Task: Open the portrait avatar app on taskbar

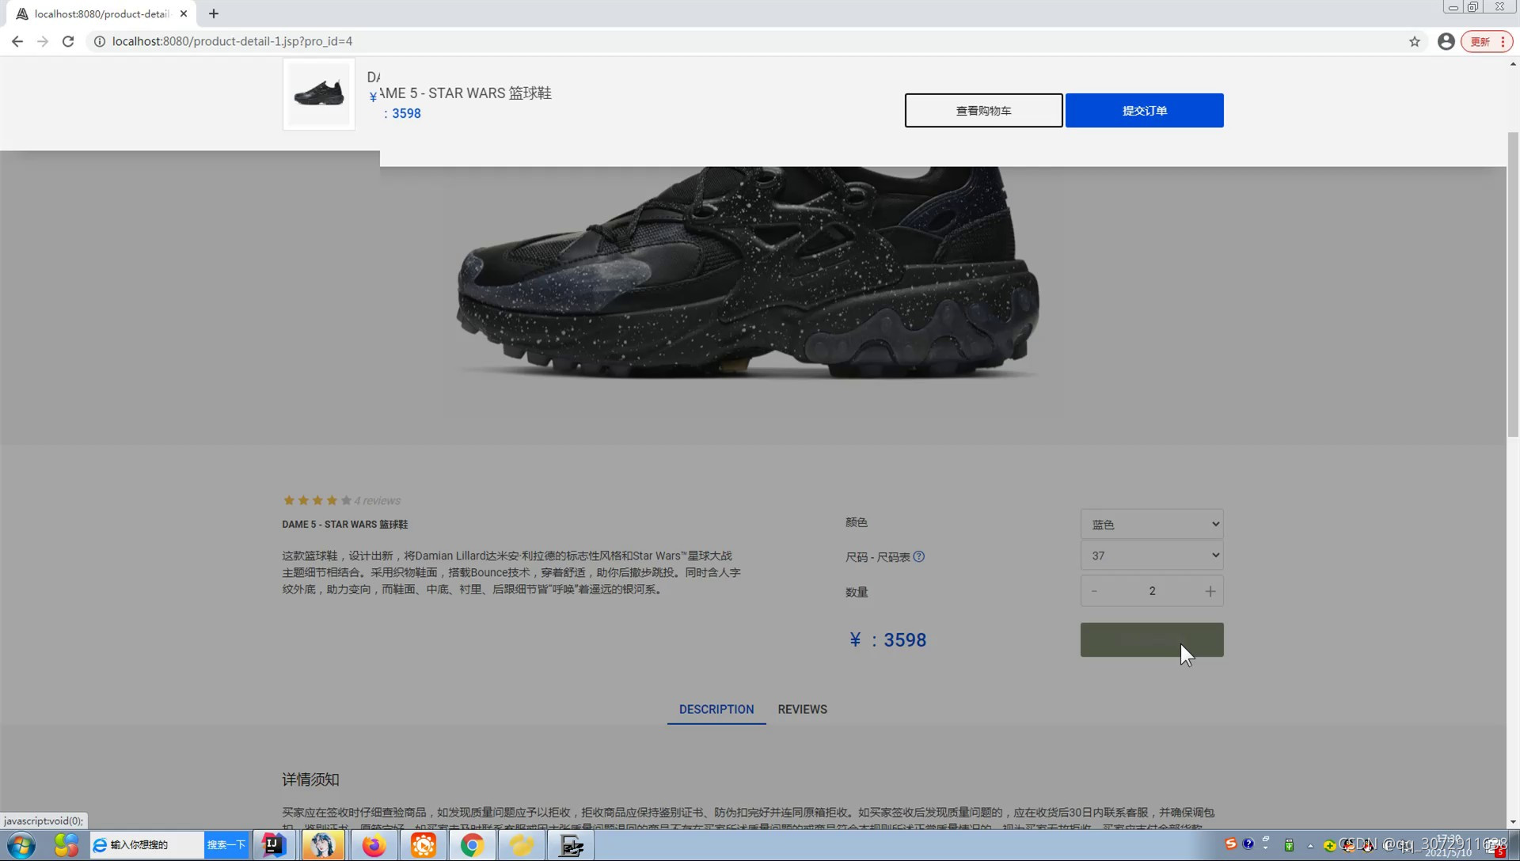Action: tap(323, 845)
